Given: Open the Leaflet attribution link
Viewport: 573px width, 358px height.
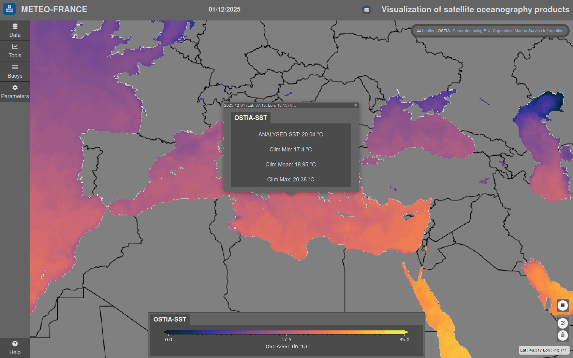Looking at the screenshot, I should pyautogui.click(x=428, y=31).
